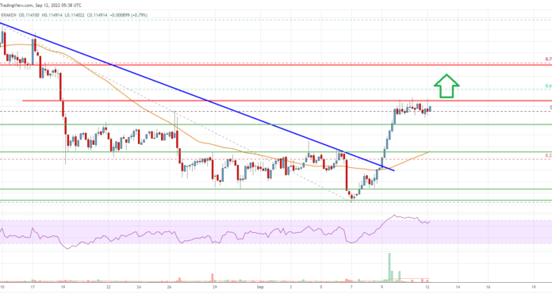This screenshot has height=305, width=552.
Task: Click the date axis label 26
Action: click(170, 287)
